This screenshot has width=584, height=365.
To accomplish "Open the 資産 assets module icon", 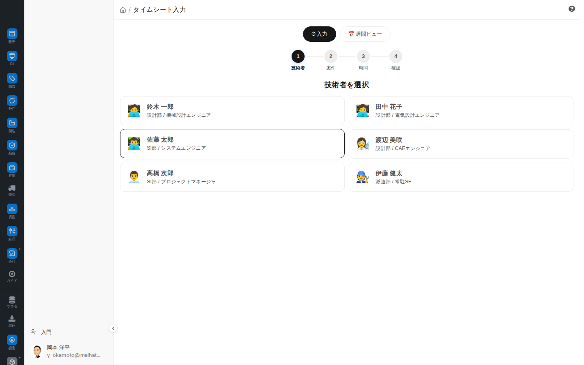I will 12,209.
